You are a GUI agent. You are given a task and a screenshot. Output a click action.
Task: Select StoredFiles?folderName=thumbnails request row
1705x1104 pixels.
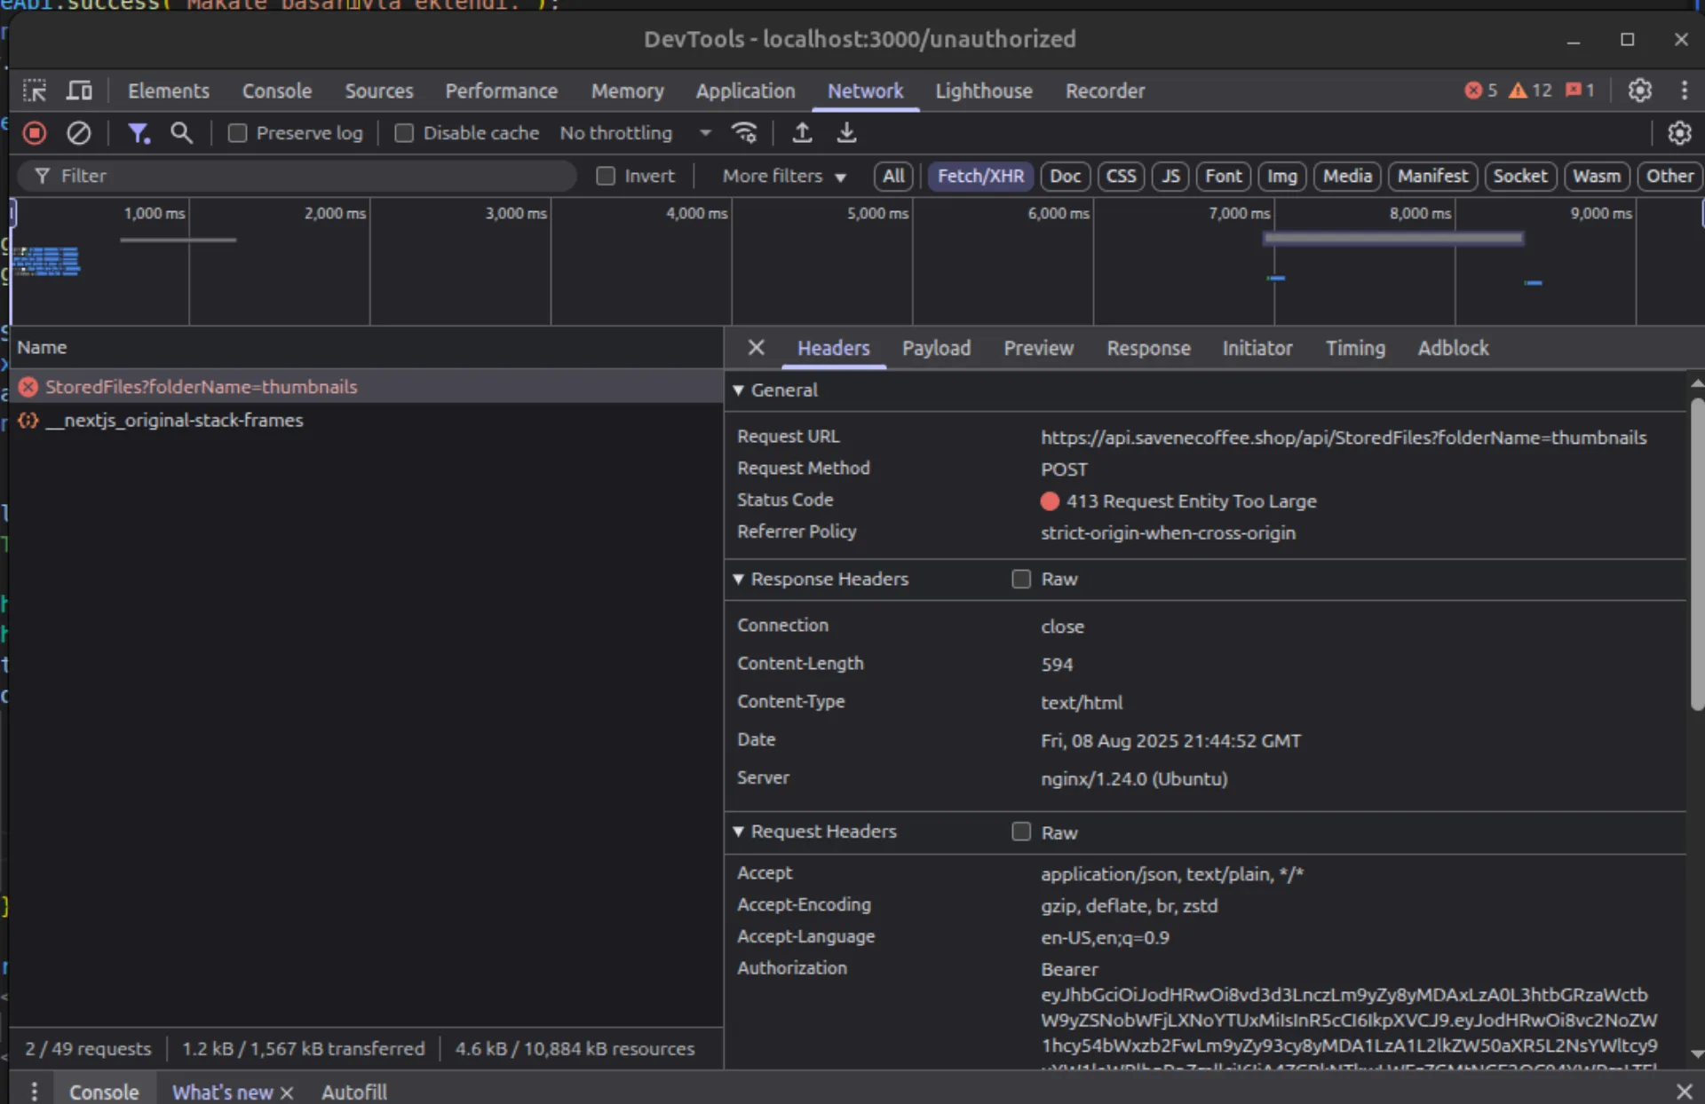pyautogui.click(x=202, y=387)
